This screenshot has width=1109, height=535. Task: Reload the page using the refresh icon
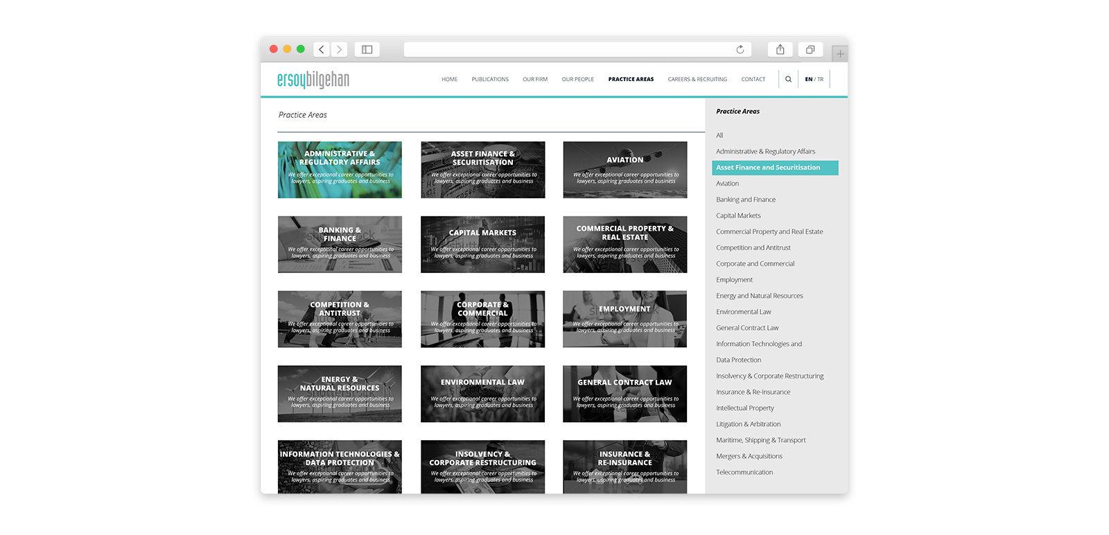tap(740, 49)
